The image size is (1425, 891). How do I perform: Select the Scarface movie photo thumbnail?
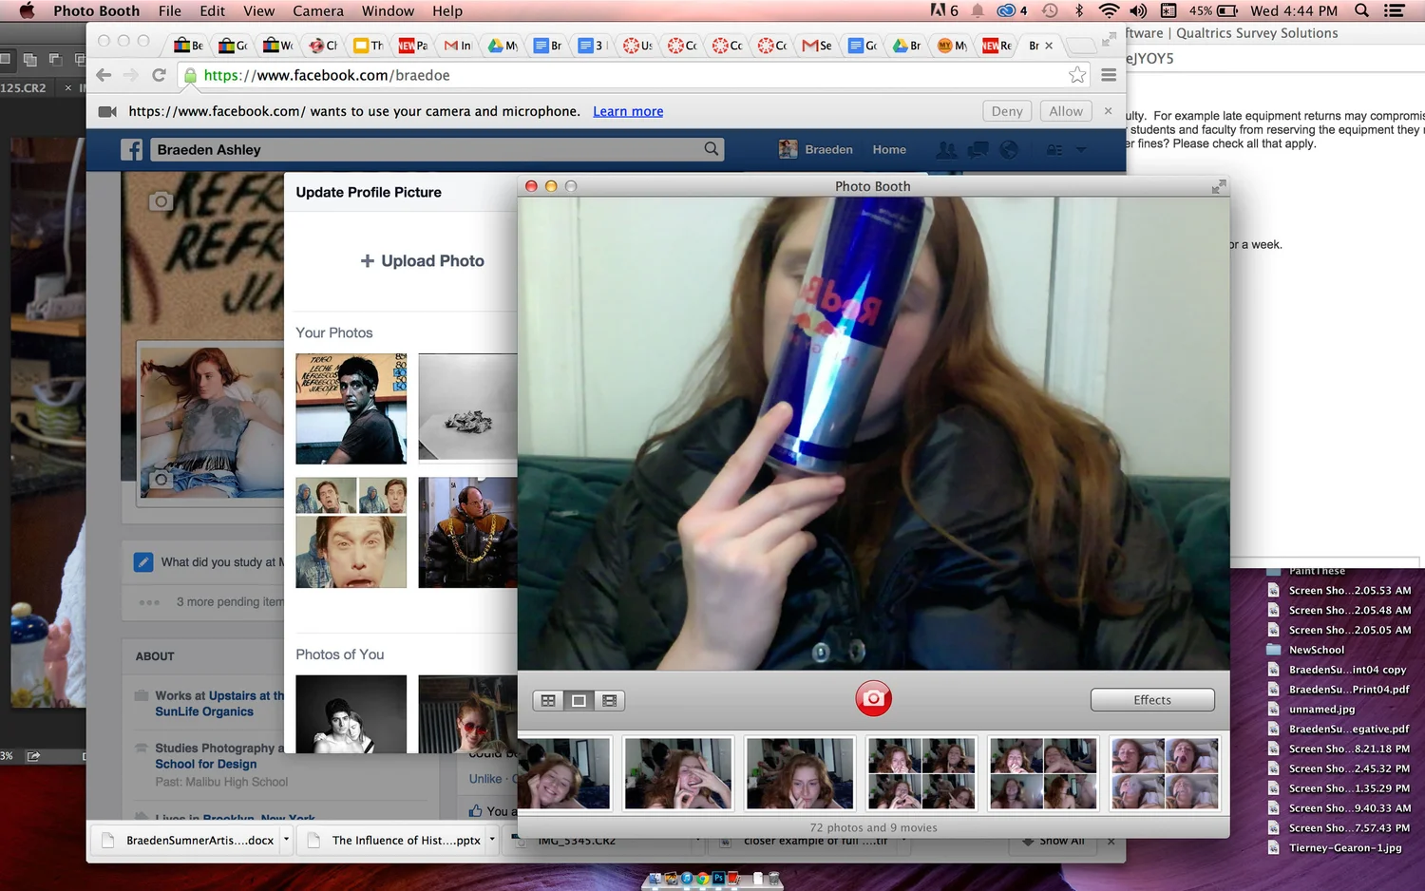point(351,408)
